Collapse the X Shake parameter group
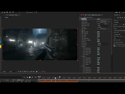This screenshot has width=125, height=94. pyautogui.click(x=81, y=46)
